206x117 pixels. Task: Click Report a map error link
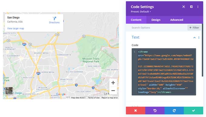(x=110, y=98)
